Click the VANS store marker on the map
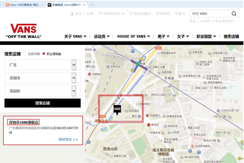This screenshot has width=244, height=163. coord(117,110)
